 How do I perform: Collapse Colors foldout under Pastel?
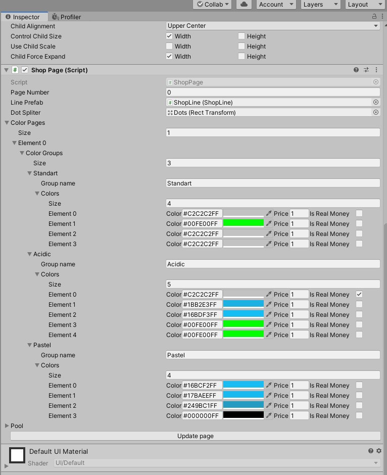37,365
